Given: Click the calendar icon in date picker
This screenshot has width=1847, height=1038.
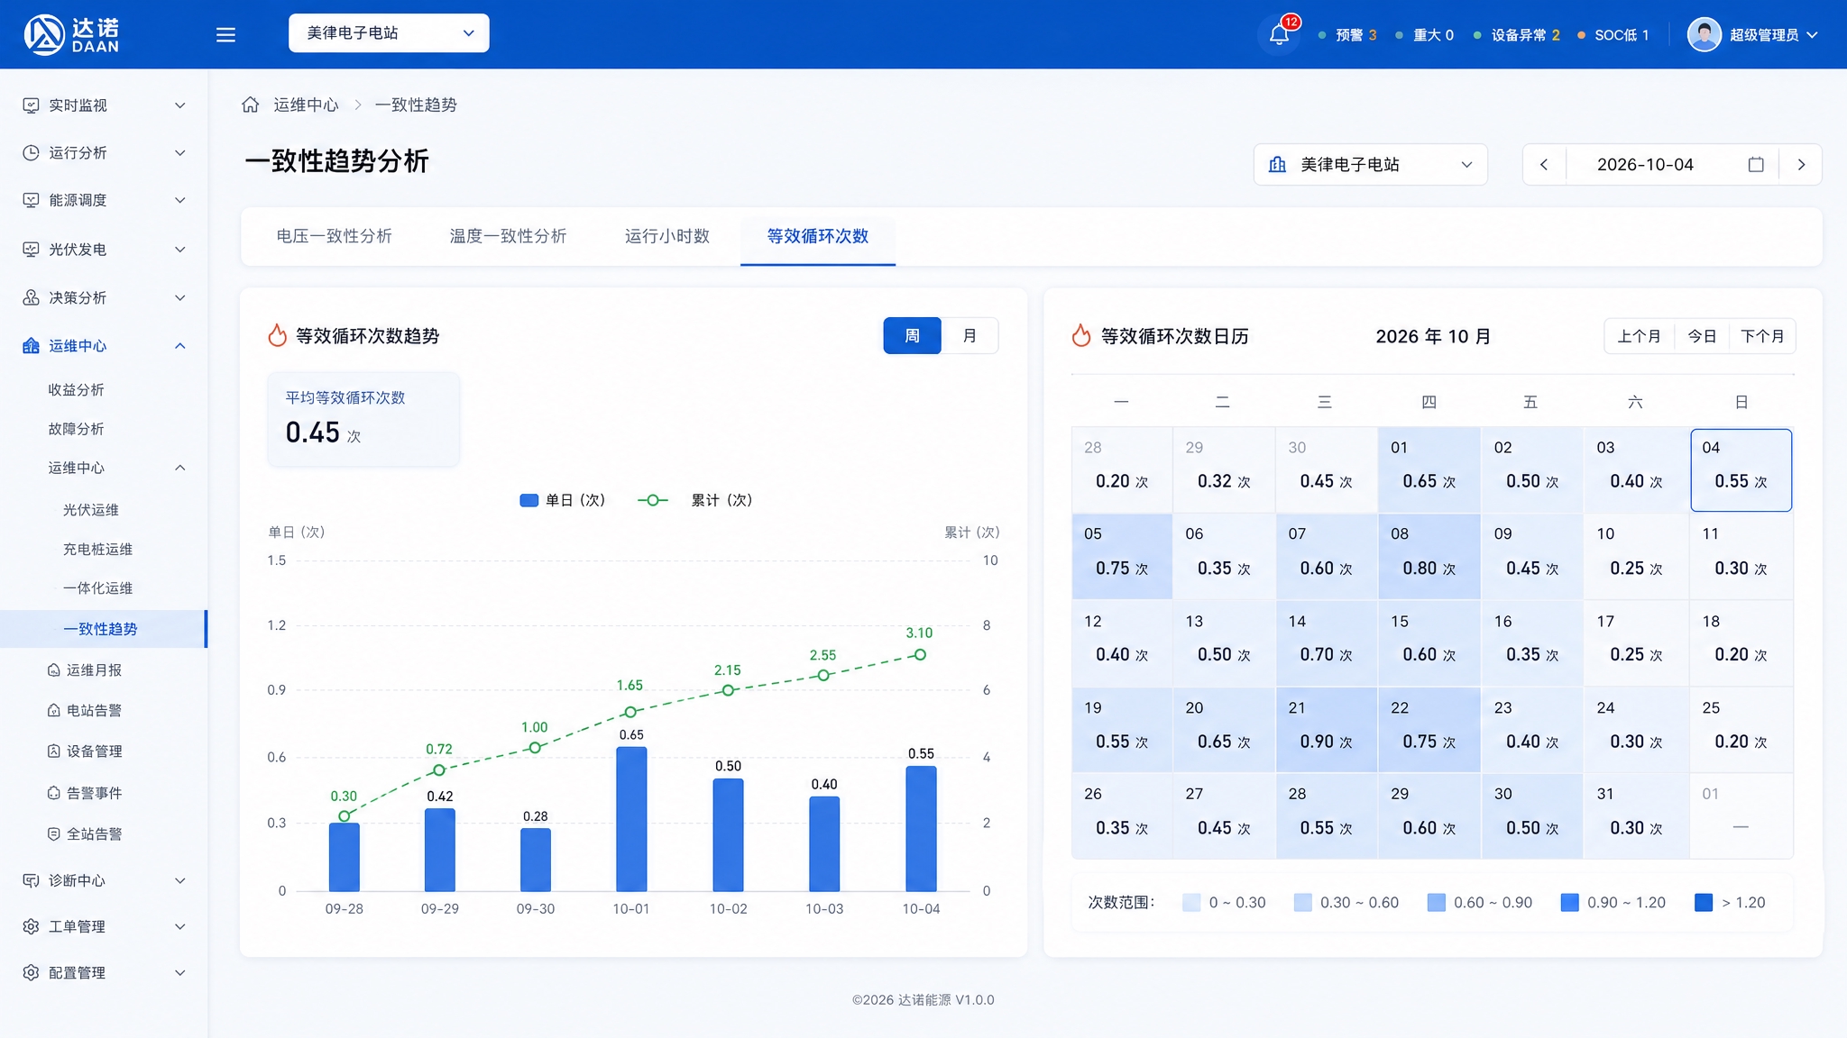Looking at the screenshot, I should (x=1756, y=165).
